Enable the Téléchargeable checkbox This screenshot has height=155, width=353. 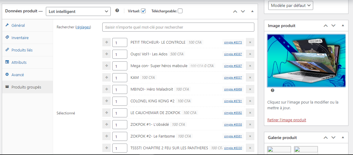coord(180,11)
